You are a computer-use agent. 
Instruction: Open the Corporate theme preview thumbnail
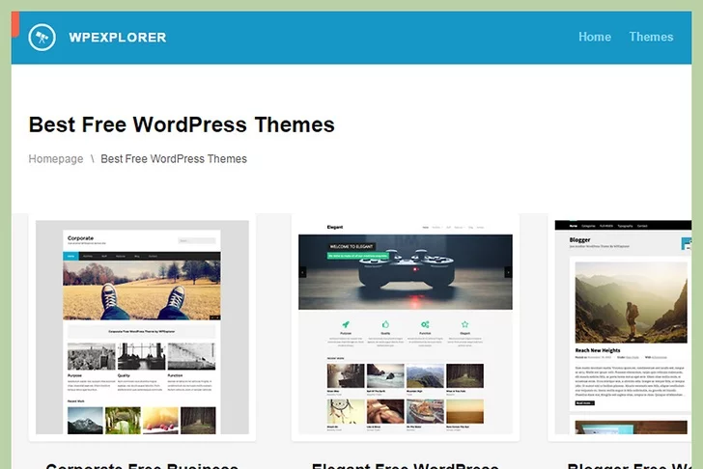point(142,327)
